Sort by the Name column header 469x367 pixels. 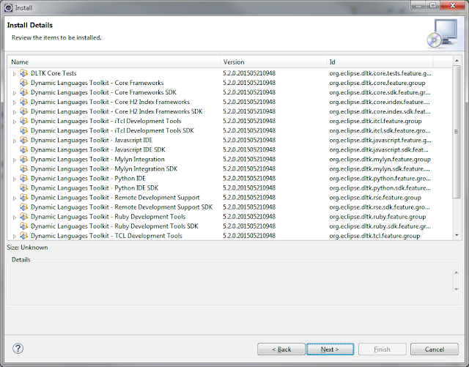[x=114, y=62]
